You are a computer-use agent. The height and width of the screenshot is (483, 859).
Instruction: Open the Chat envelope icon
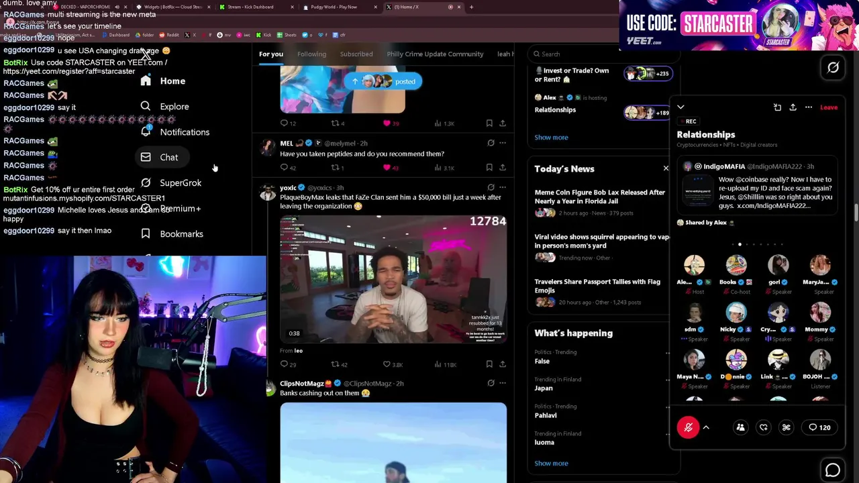(x=146, y=157)
